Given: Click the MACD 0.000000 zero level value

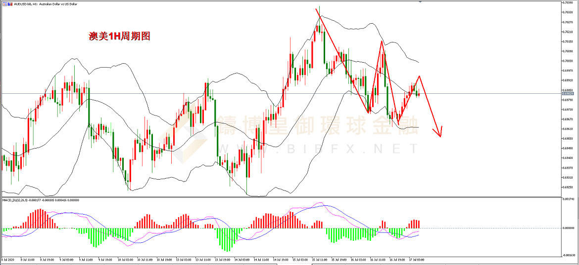Looking at the screenshot, I should [x=568, y=228].
